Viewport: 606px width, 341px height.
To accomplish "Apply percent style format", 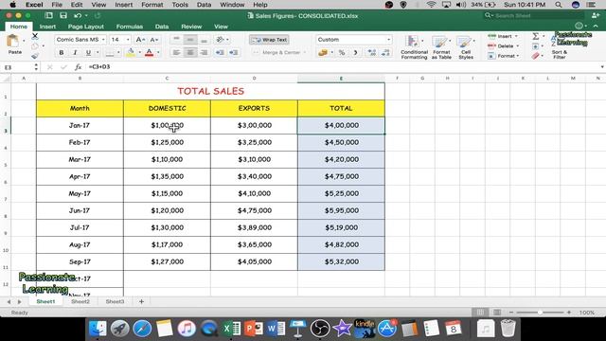I will (342, 53).
